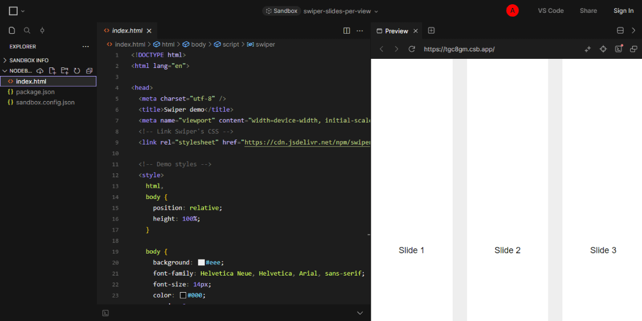Click Slide 2 in the preview
642x321 pixels.
(507, 250)
